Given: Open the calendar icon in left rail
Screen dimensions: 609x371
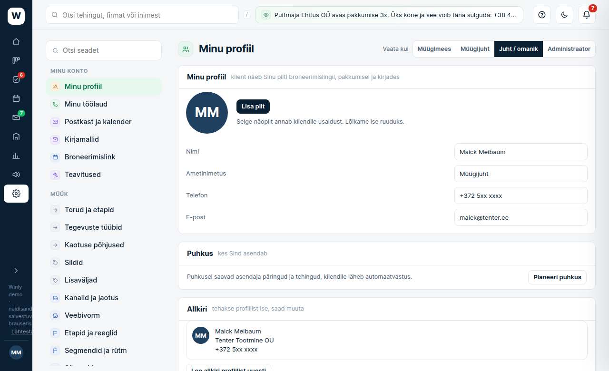Looking at the screenshot, I should 16,98.
